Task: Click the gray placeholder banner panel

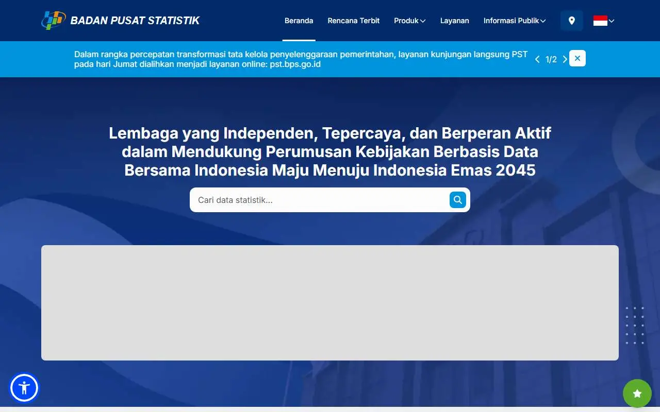Action: pyautogui.click(x=330, y=303)
